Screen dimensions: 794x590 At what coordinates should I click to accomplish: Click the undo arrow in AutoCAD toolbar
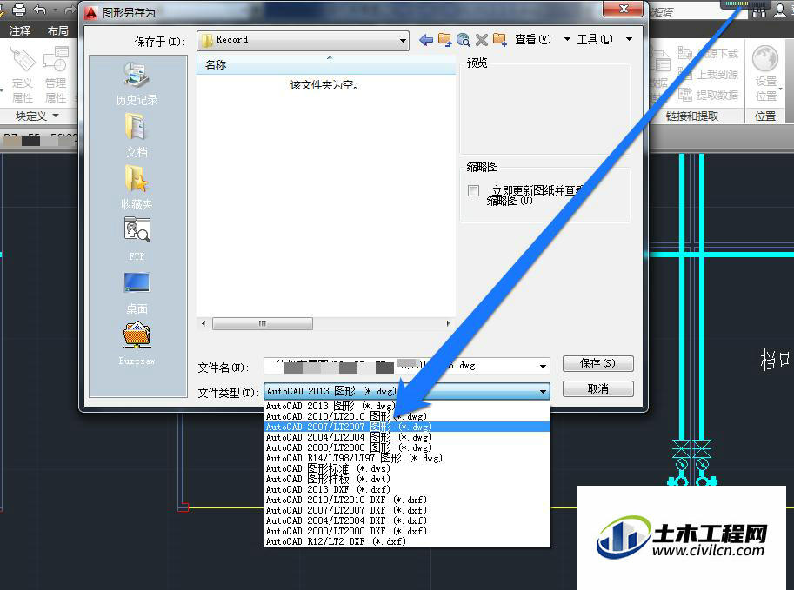click(x=40, y=9)
